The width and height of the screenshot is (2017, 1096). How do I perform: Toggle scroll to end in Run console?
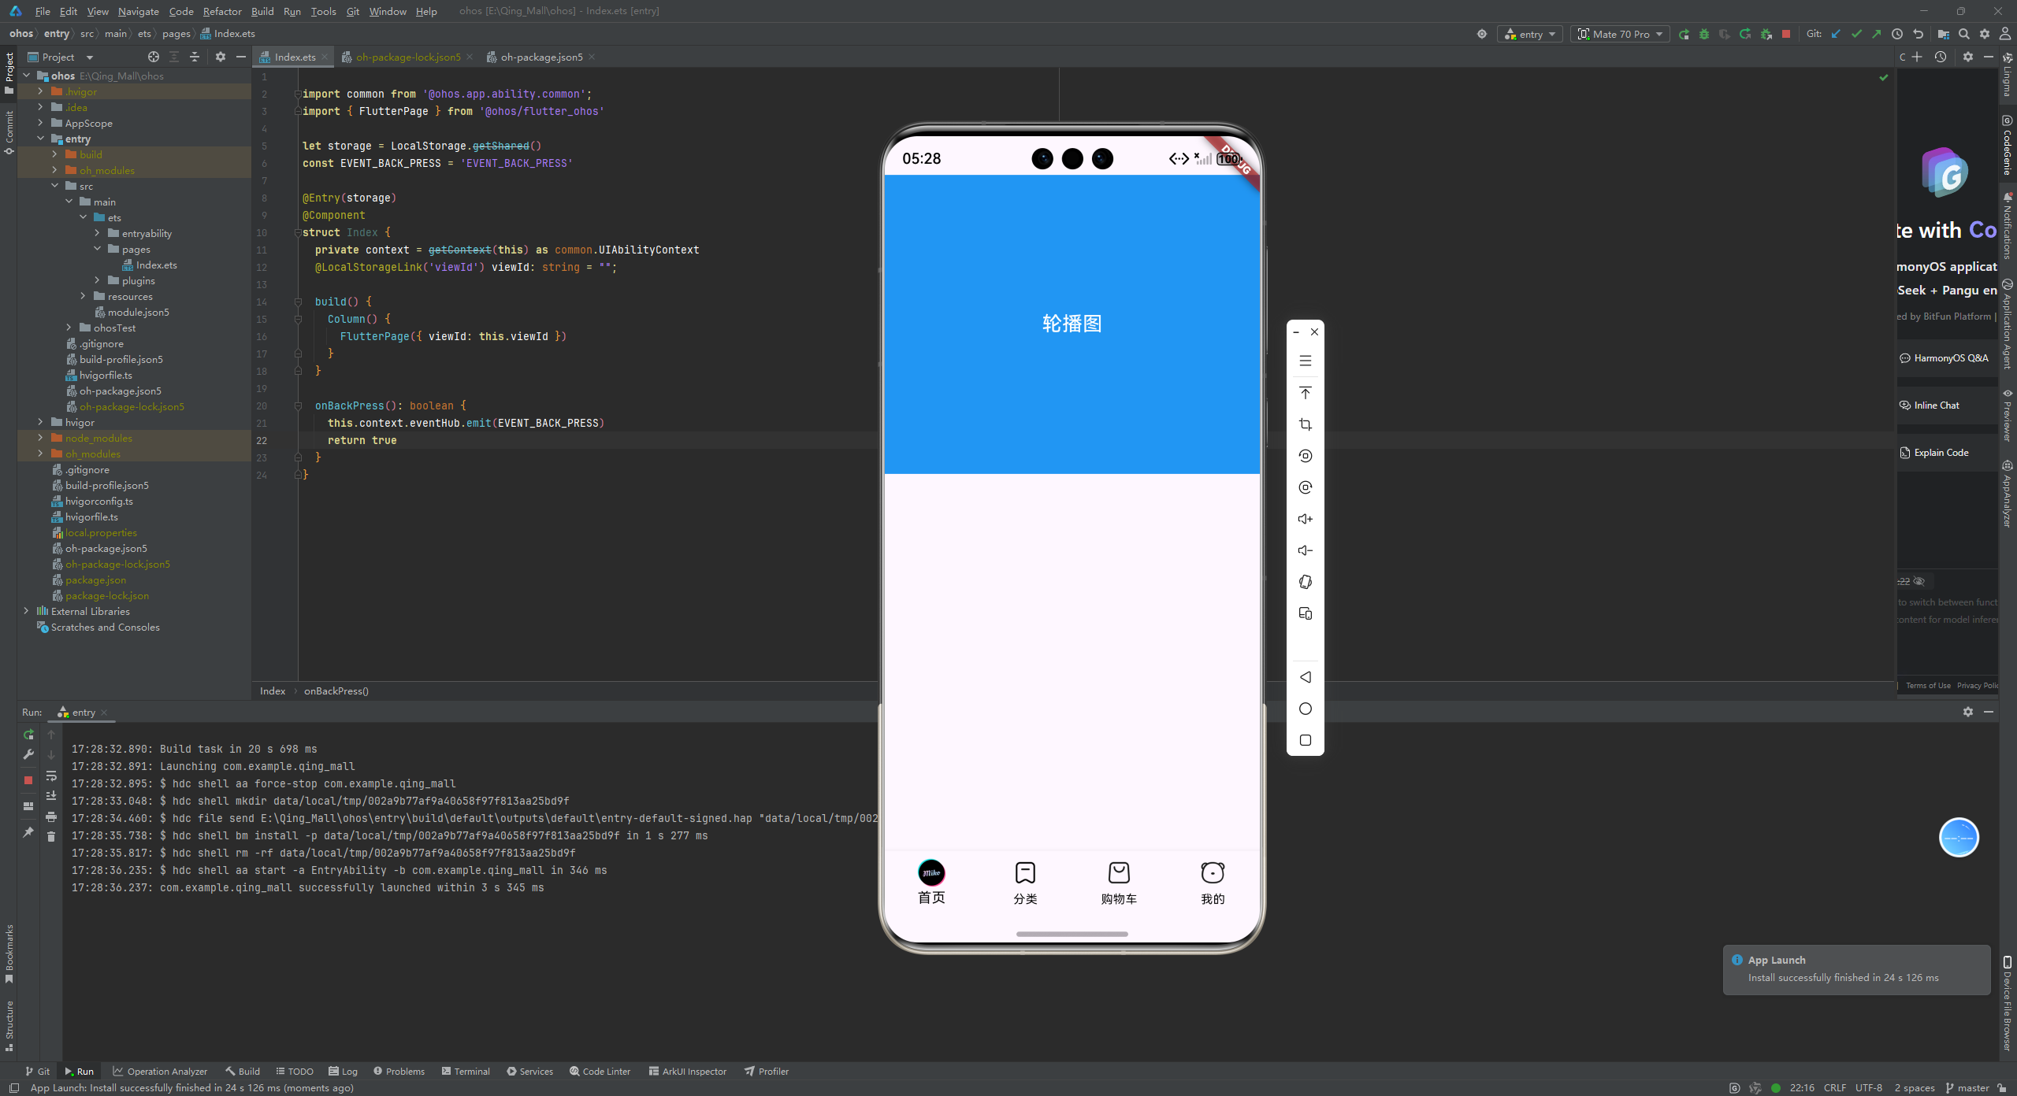pos(51,796)
